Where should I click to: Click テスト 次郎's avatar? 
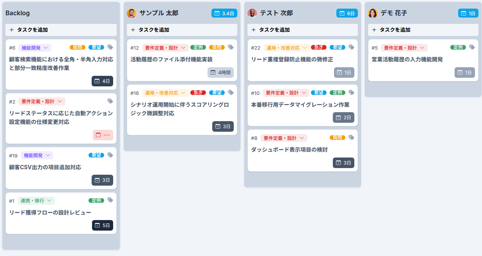[252, 13]
